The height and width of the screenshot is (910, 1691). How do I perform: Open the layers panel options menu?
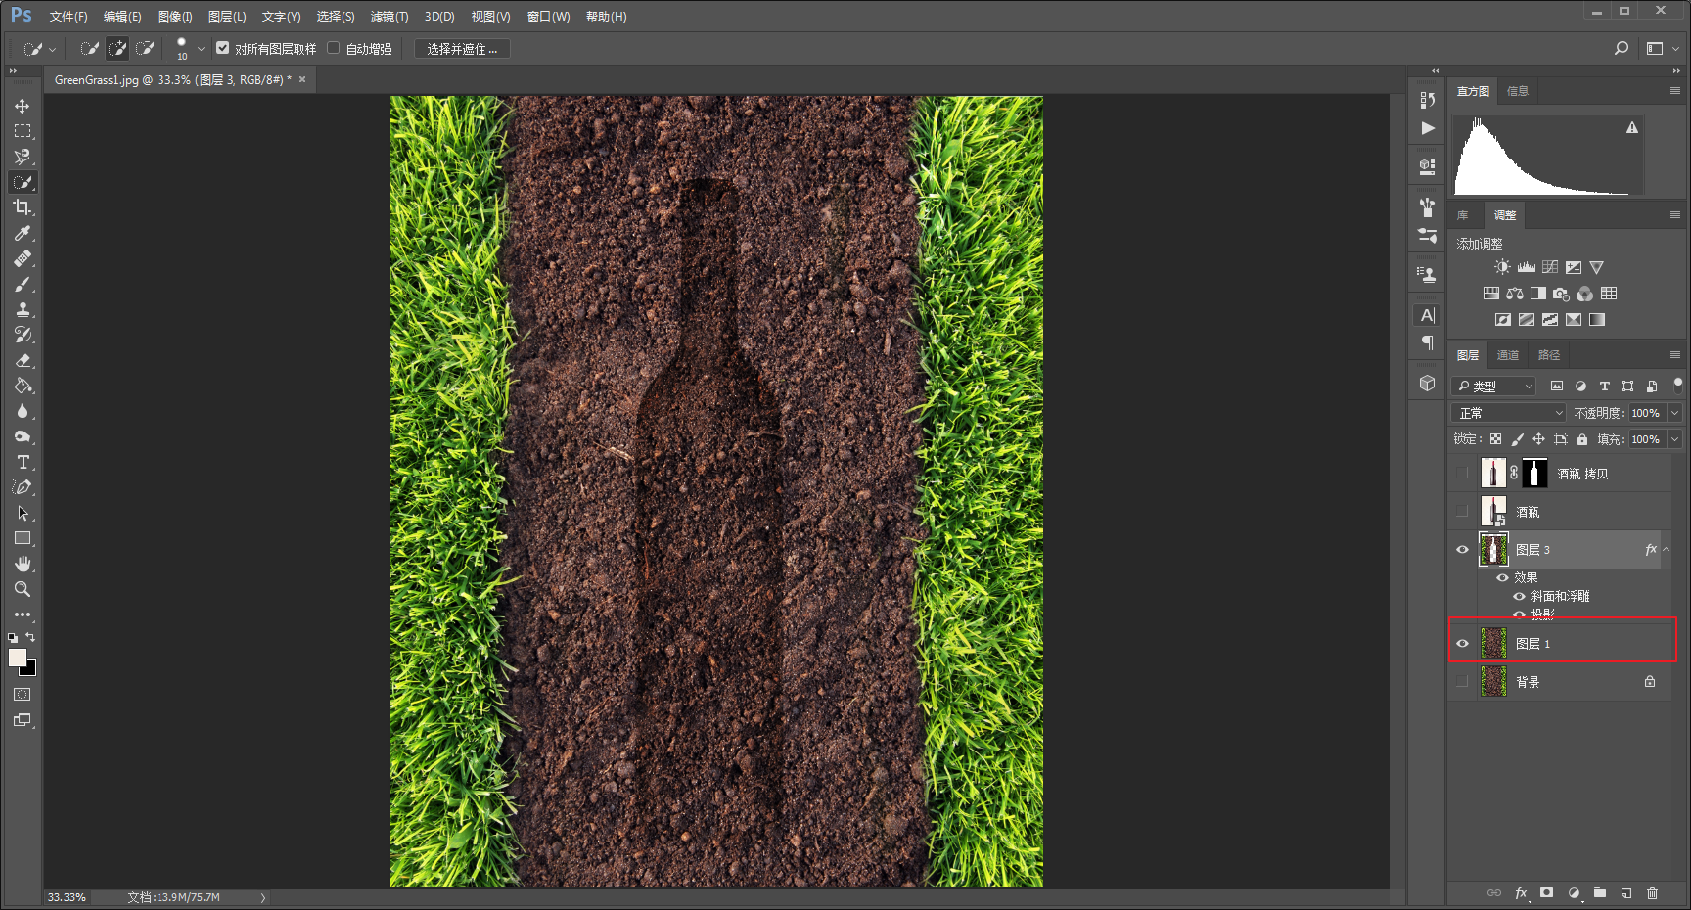[1674, 354]
